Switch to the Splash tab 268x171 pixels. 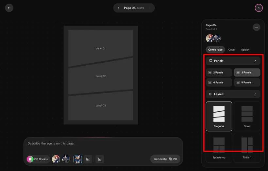(x=245, y=50)
